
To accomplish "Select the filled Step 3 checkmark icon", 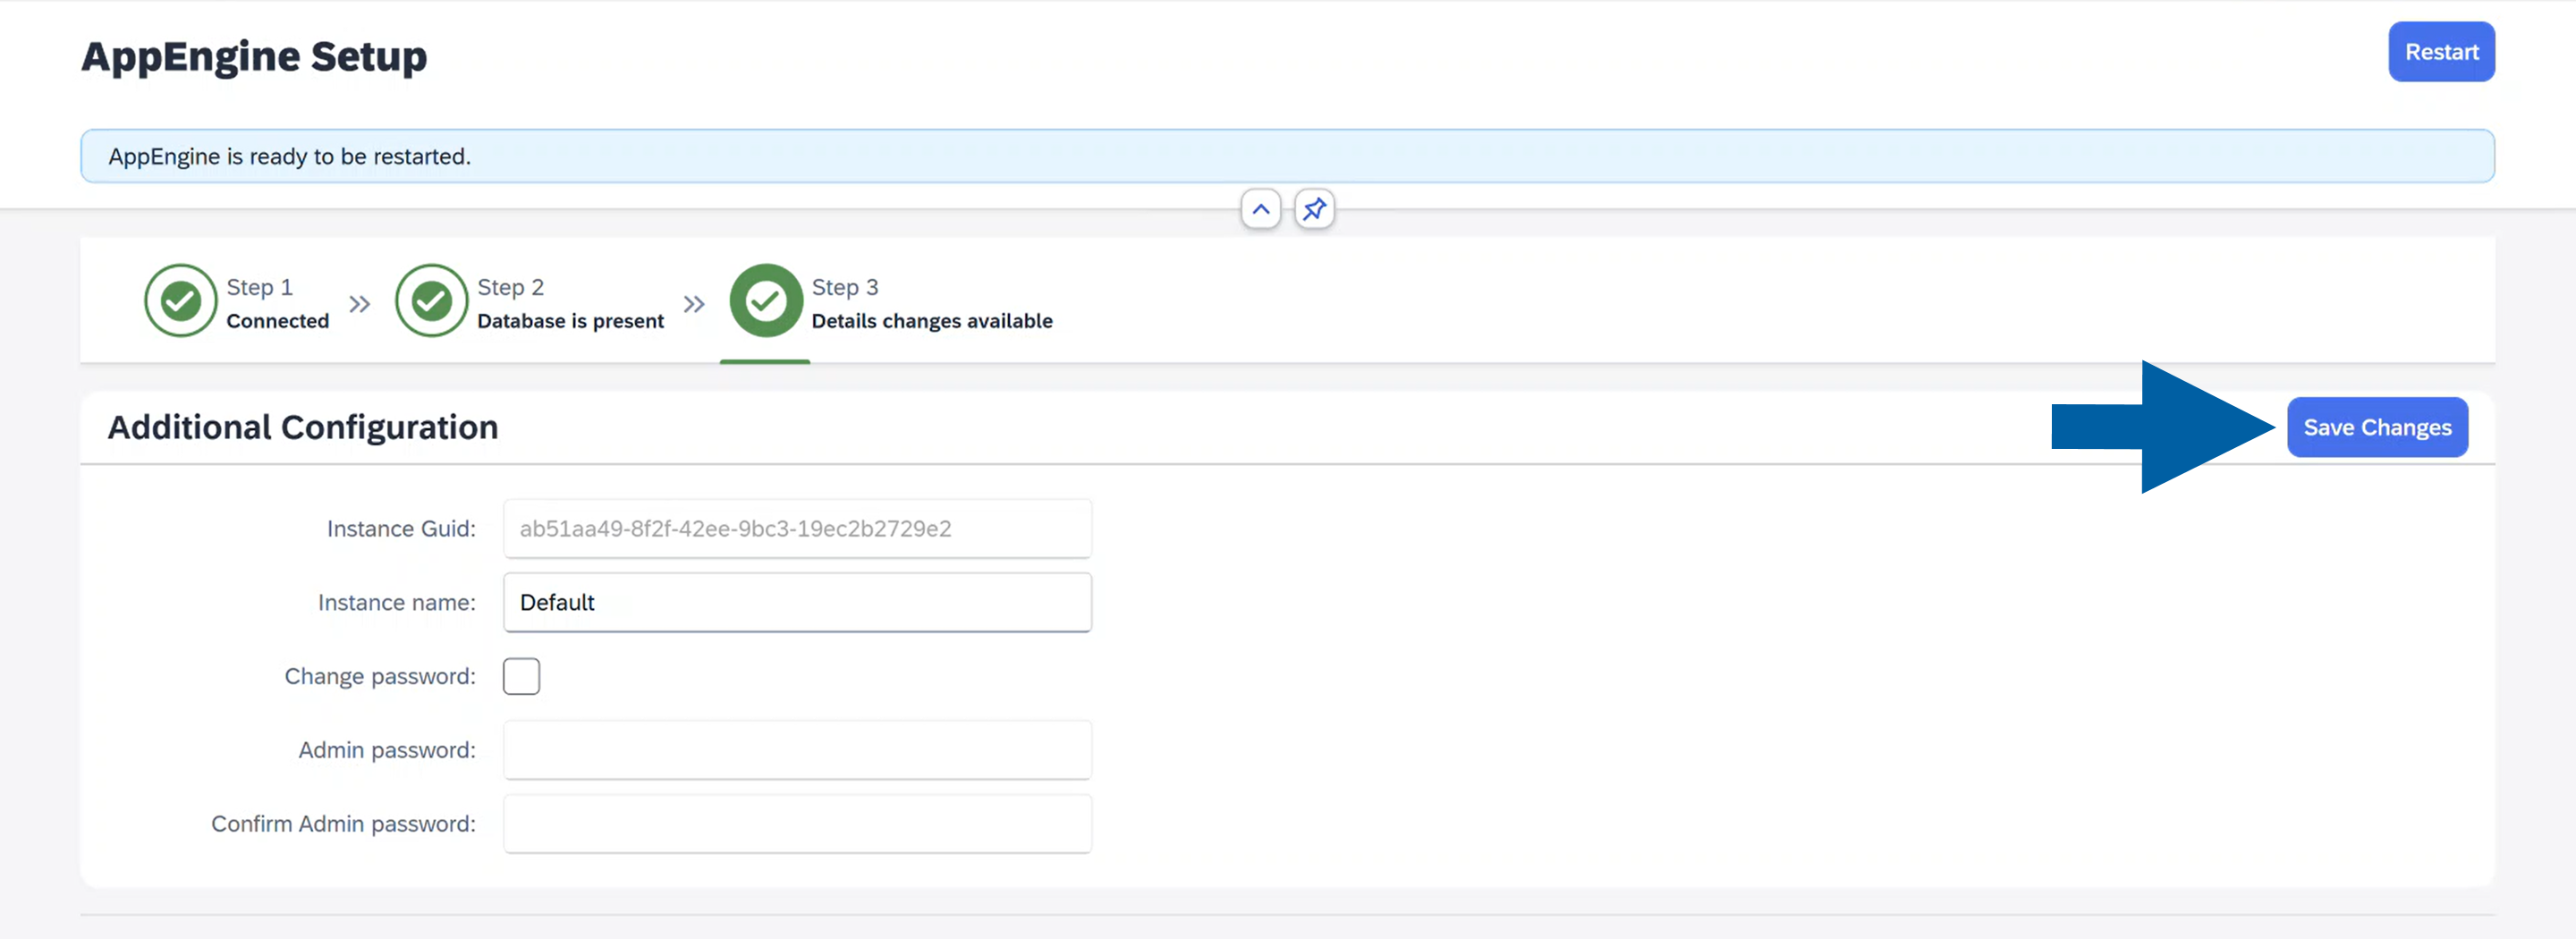I will pyautogui.click(x=765, y=301).
